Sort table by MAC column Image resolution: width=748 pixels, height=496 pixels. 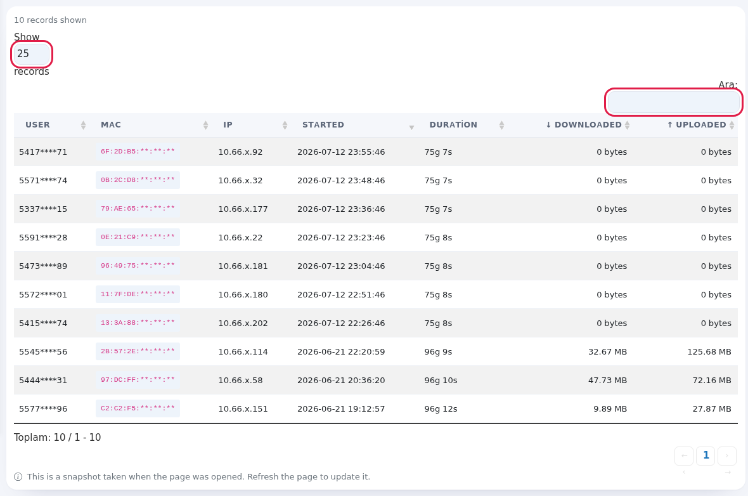(x=150, y=125)
